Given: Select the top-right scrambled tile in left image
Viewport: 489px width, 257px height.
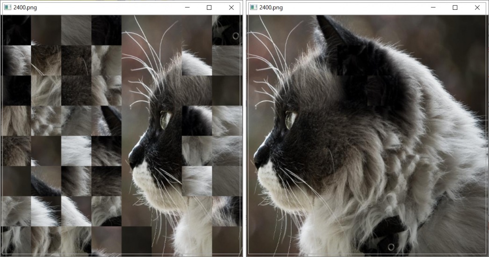Looking at the screenshot, I should coord(227,30).
